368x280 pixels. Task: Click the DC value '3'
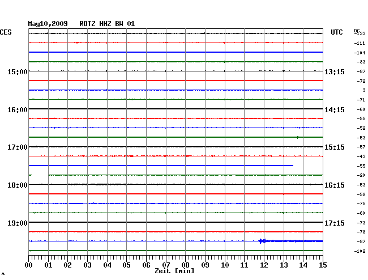tap(364, 90)
